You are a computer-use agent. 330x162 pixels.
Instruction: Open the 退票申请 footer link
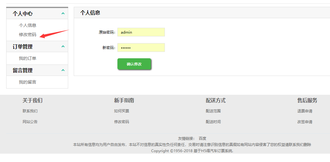point(305,111)
